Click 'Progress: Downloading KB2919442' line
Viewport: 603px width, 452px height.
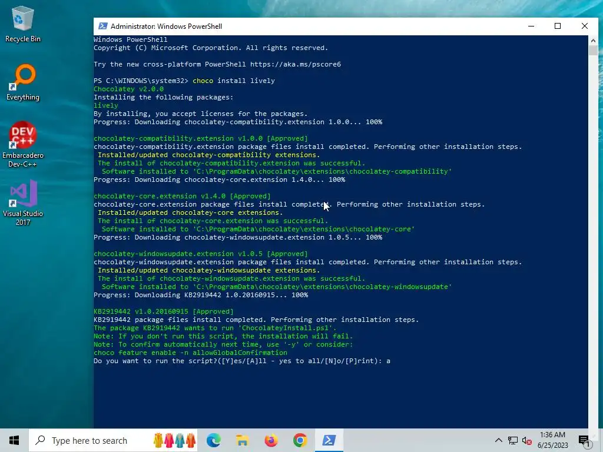pyautogui.click(x=201, y=295)
